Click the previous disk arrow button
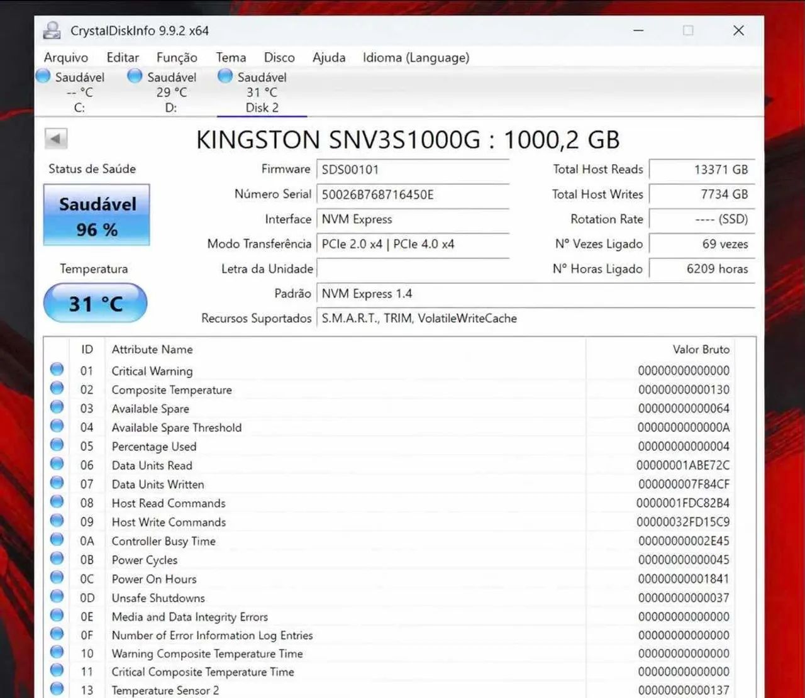 pos(56,138)
